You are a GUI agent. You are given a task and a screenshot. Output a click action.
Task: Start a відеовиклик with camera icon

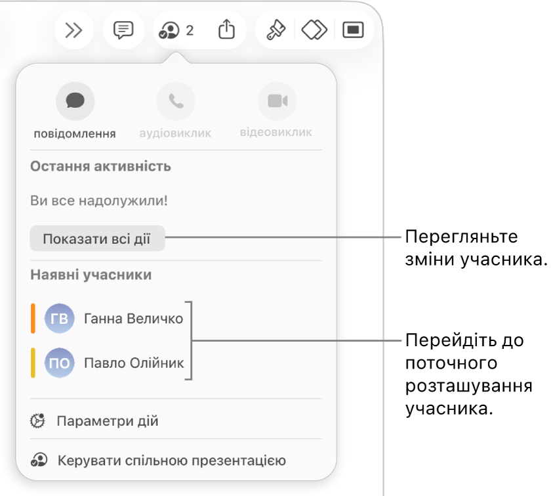[x=277, y=101]
